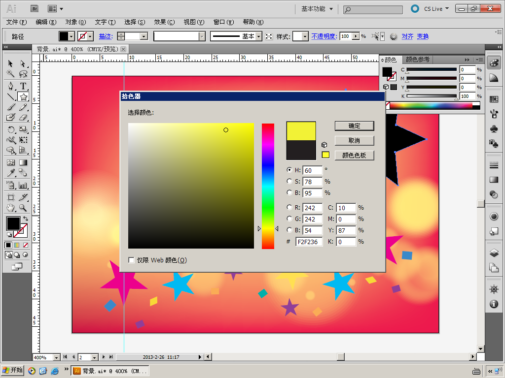Click the hex F2F236 input field
The image size is (505, 378).
[309, 242]
